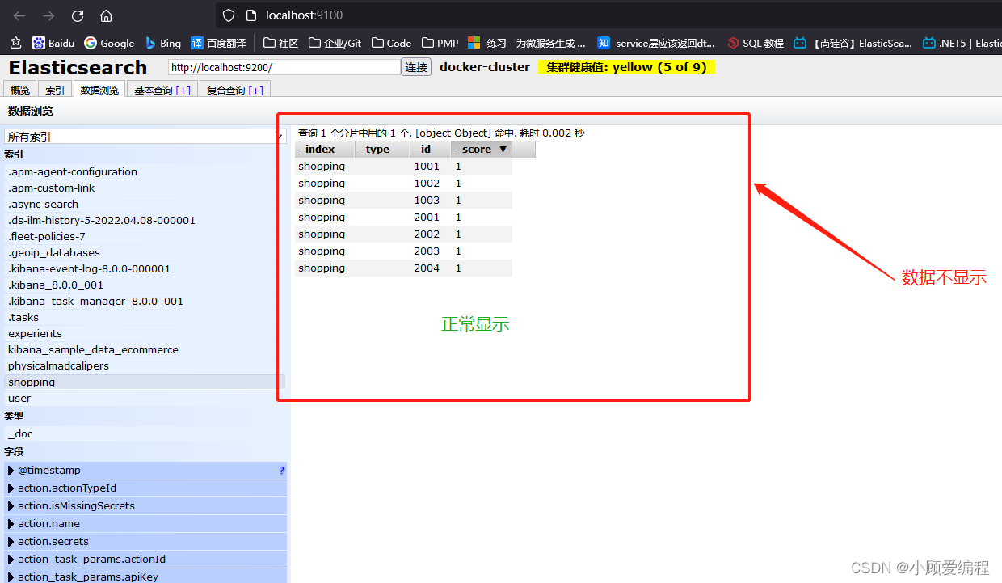This screenshot has height=583, width=1002.
Task: Select the .kibana_task_manager_8.0.0_001 index
Action: click(145, 301)
